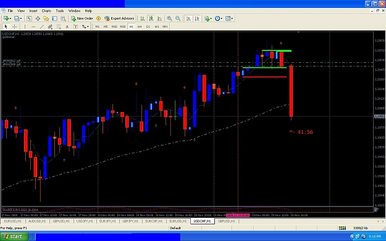Screen dimensions: 386x241
Task: Switch timeframe to W1
Action: (157, 27)
